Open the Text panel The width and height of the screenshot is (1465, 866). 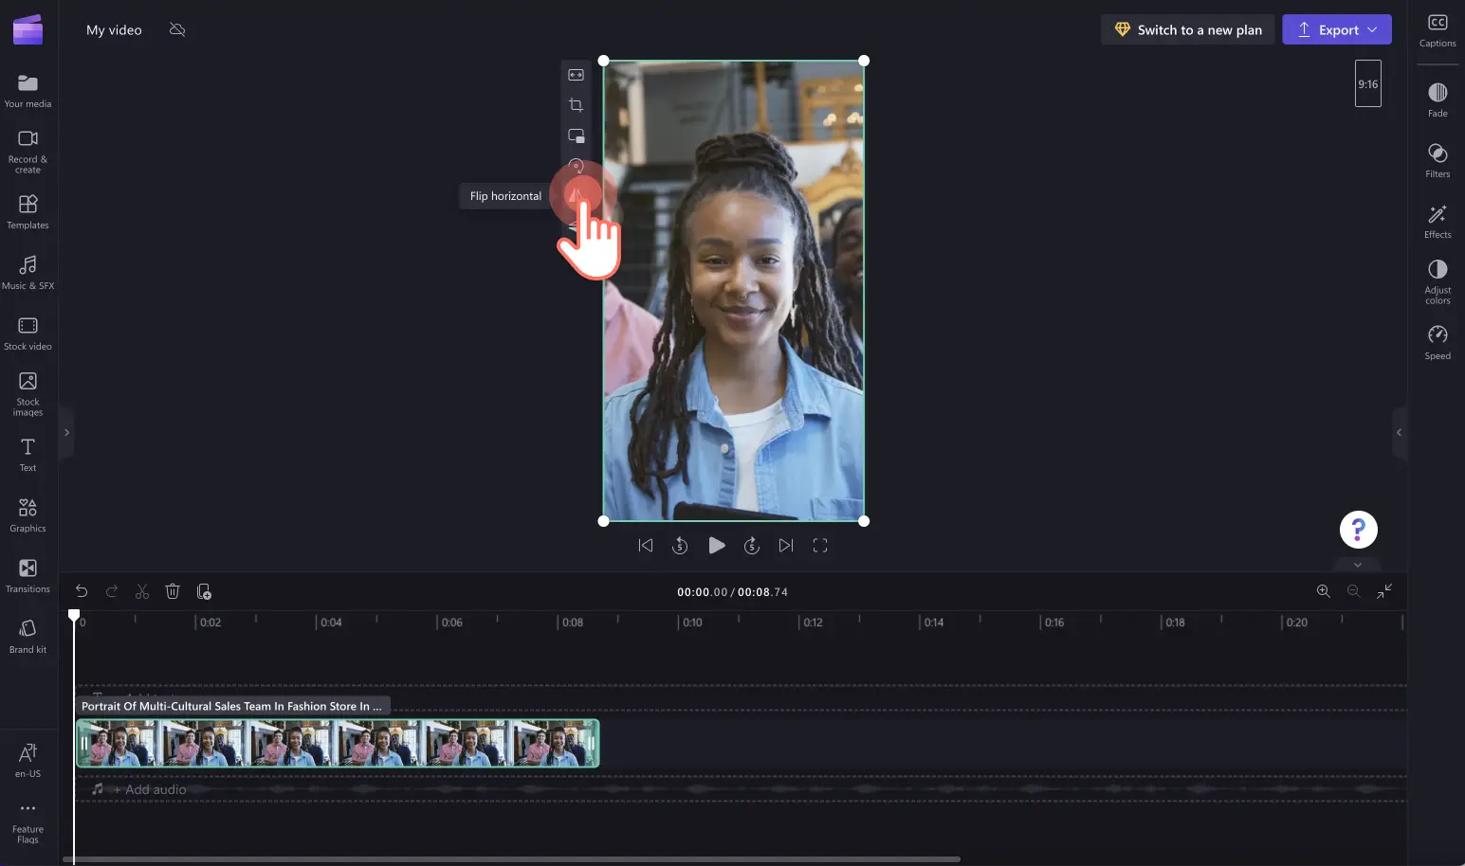click(x=27, y=455)
